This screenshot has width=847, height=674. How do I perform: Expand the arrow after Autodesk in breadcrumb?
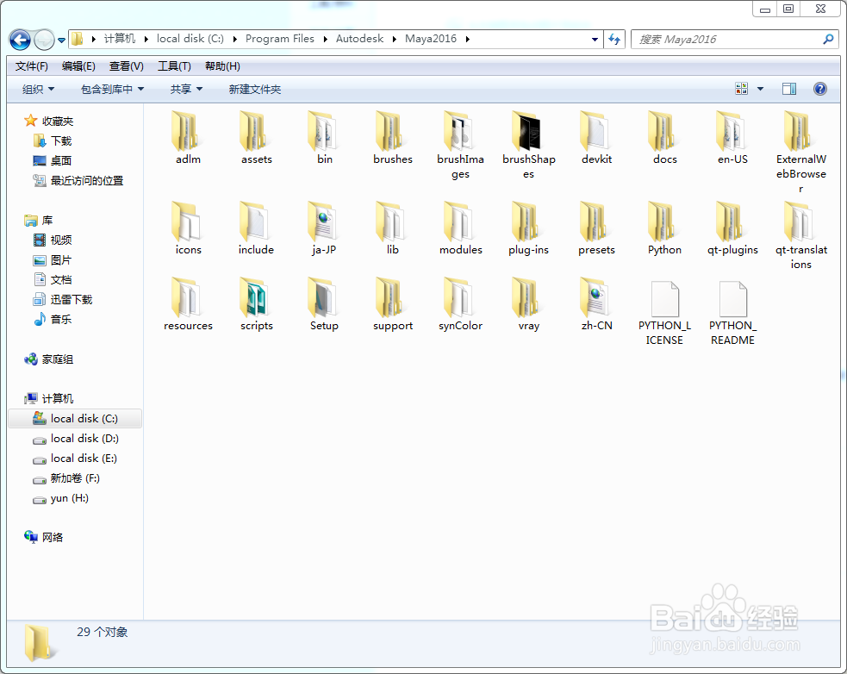pyautogui.click(x=394, y=39)
